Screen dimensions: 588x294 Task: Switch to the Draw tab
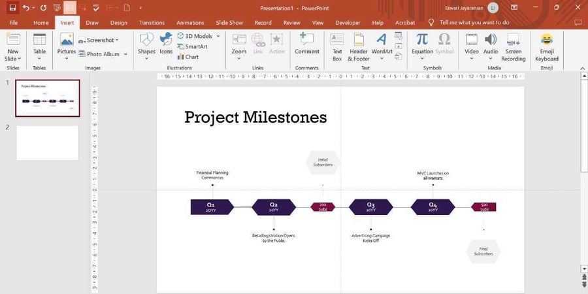point(92,22)
